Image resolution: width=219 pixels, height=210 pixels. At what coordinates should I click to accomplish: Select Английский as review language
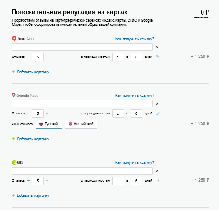pyautogui.click(x=81, y=124)
